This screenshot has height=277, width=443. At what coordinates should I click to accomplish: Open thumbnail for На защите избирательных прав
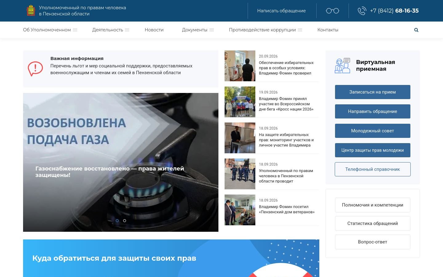point(240,138)
